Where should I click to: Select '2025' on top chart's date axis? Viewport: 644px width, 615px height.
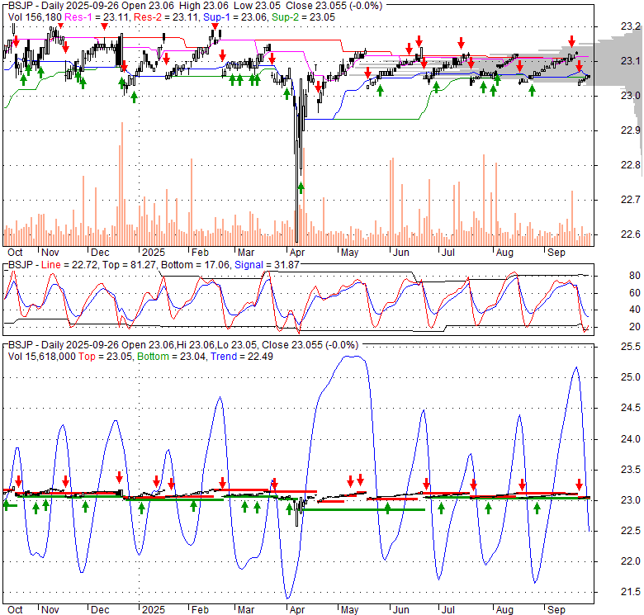[x=154, y=253]
